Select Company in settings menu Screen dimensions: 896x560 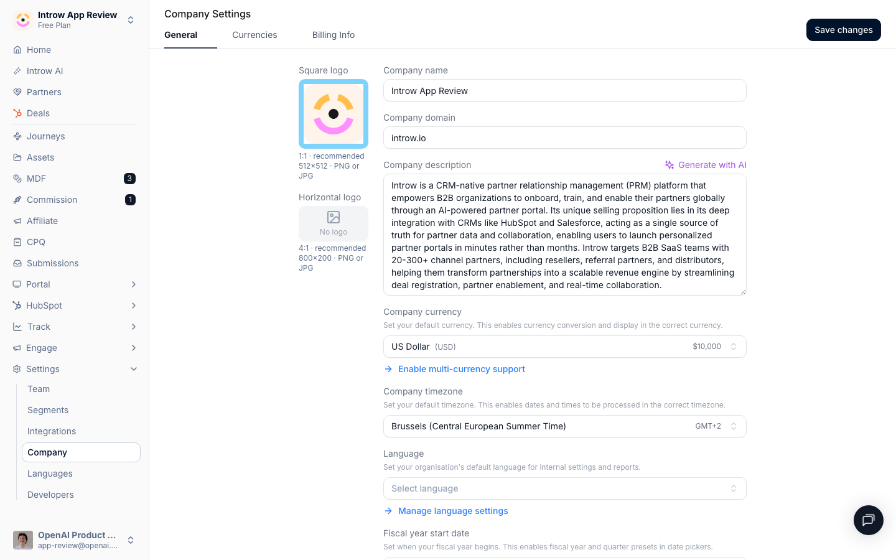point(81,452)
